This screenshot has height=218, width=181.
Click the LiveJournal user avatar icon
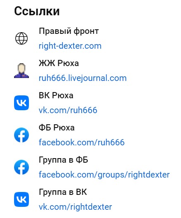[21, 71]
